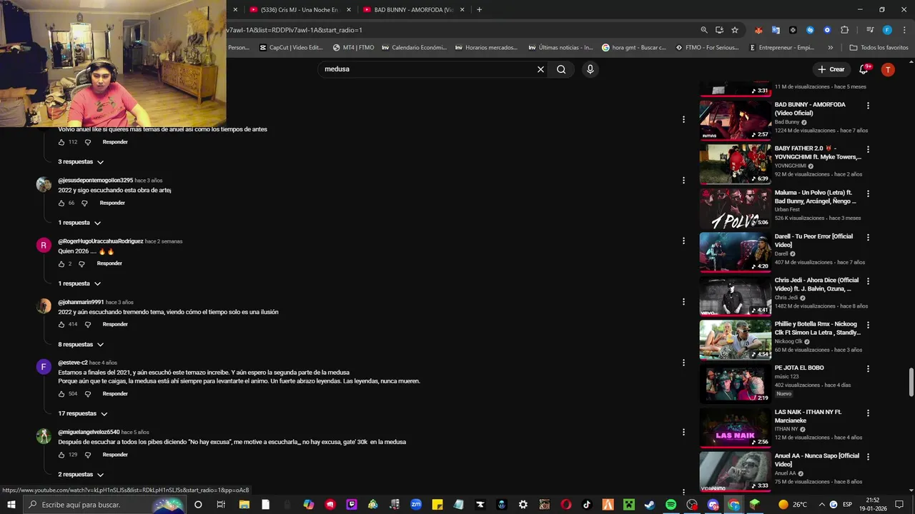Open @miguelangelveloz6540 channel link
915x514 pixels.
(89, 432)
